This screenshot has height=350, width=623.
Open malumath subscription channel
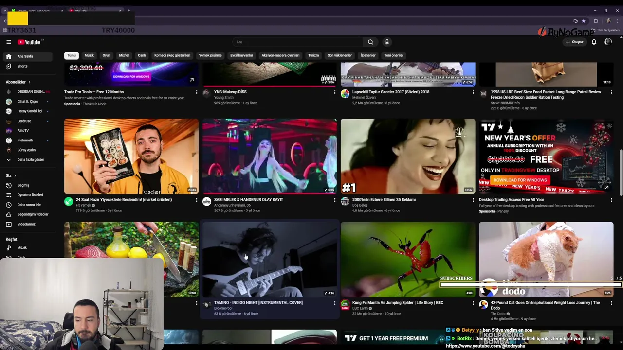pos(27,140)
